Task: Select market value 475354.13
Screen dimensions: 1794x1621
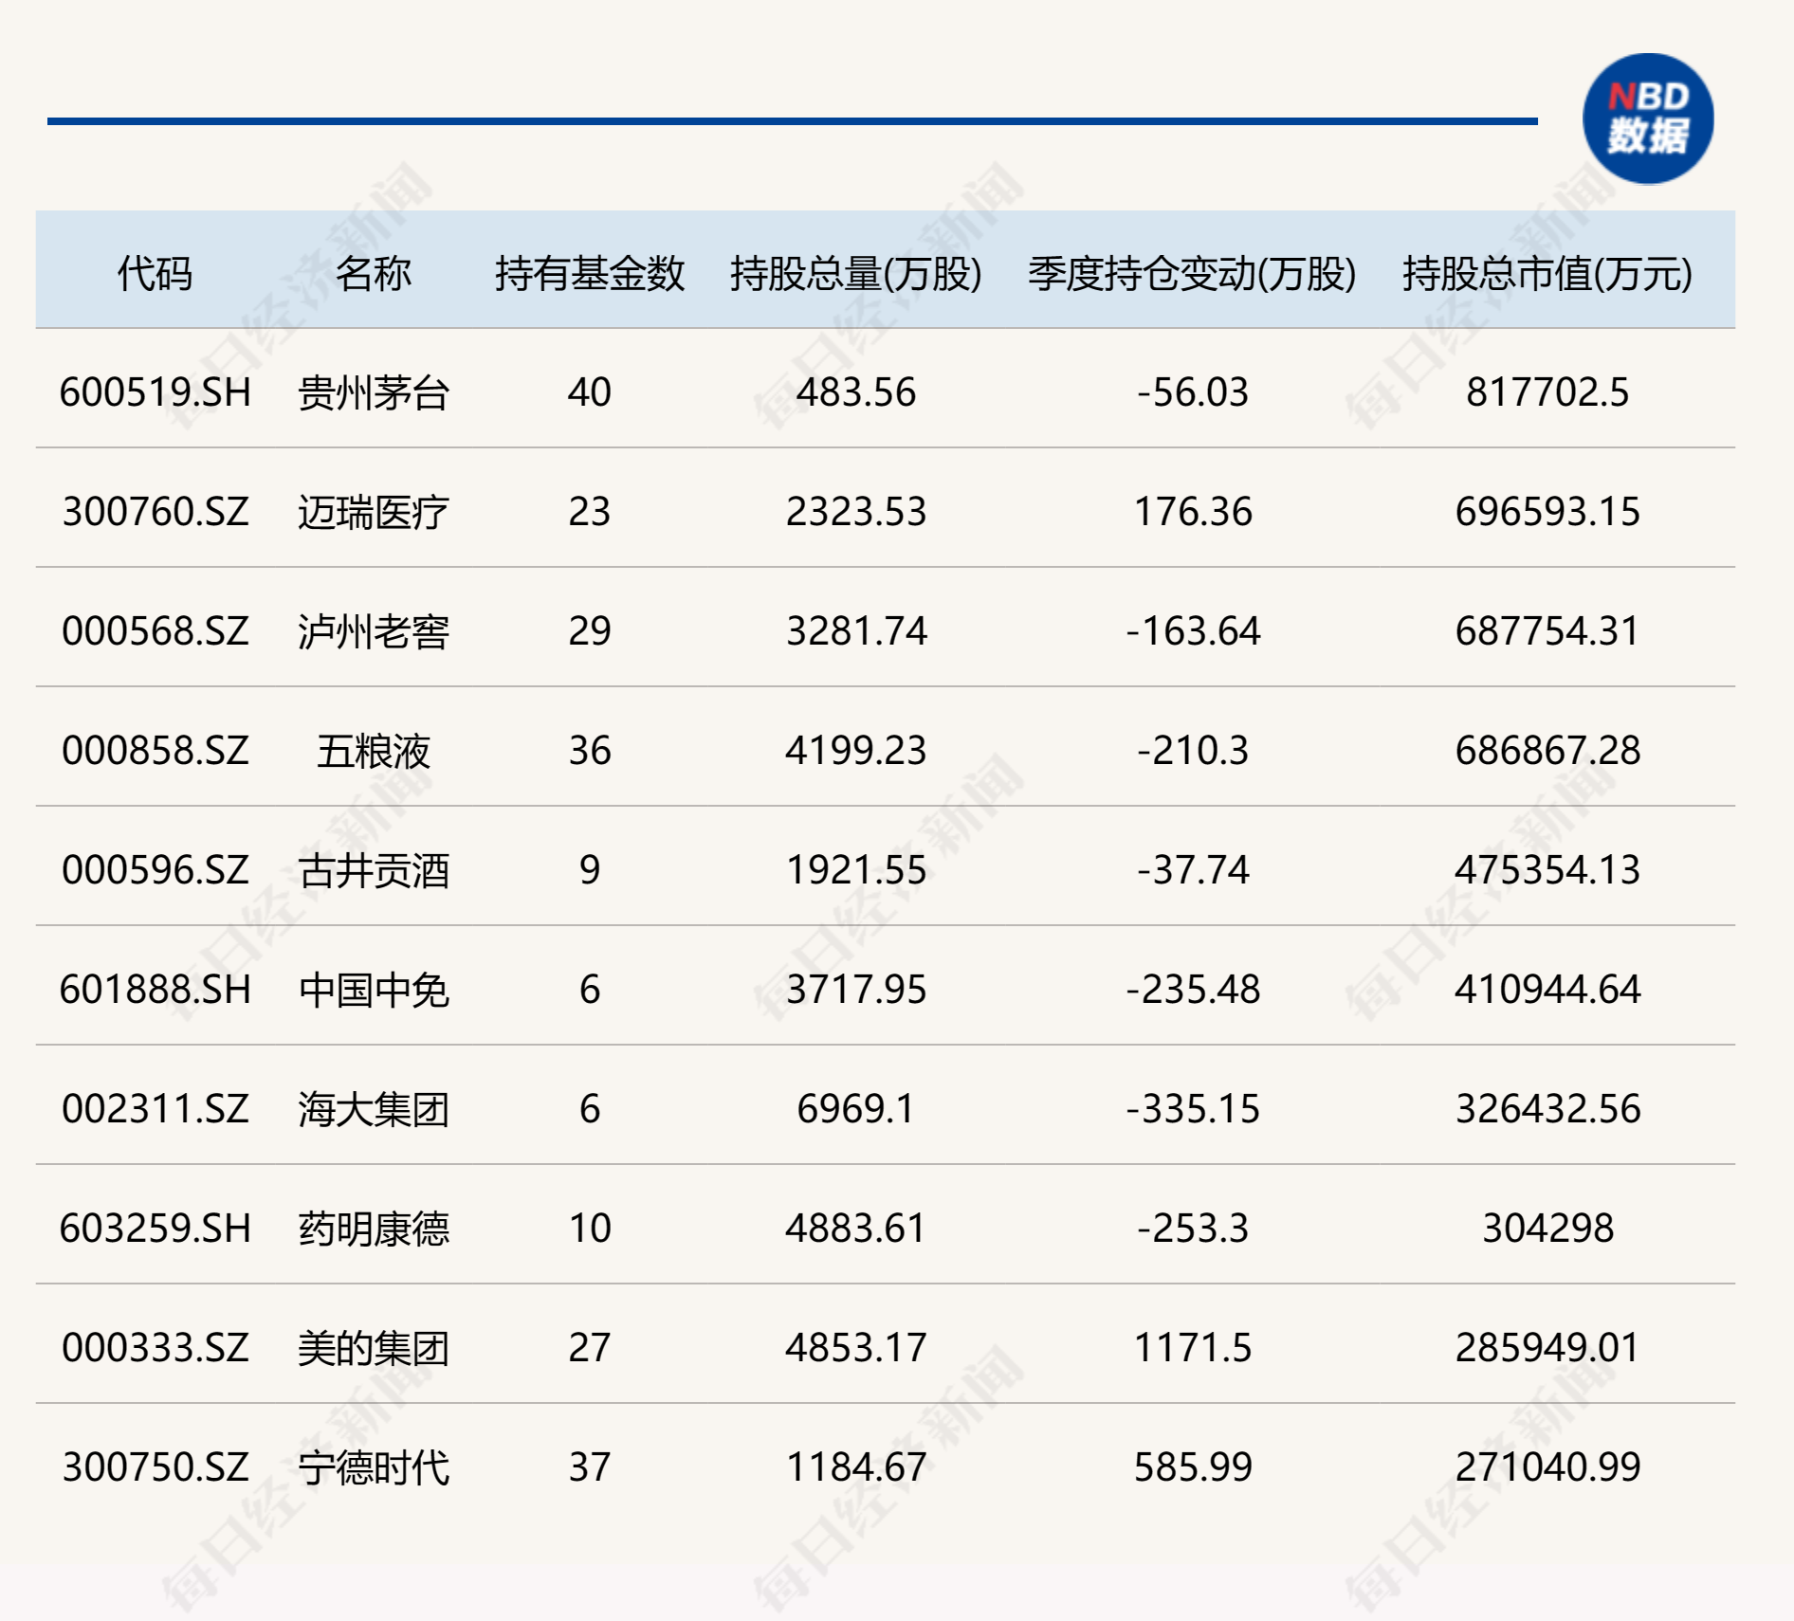Action: 1547,870
